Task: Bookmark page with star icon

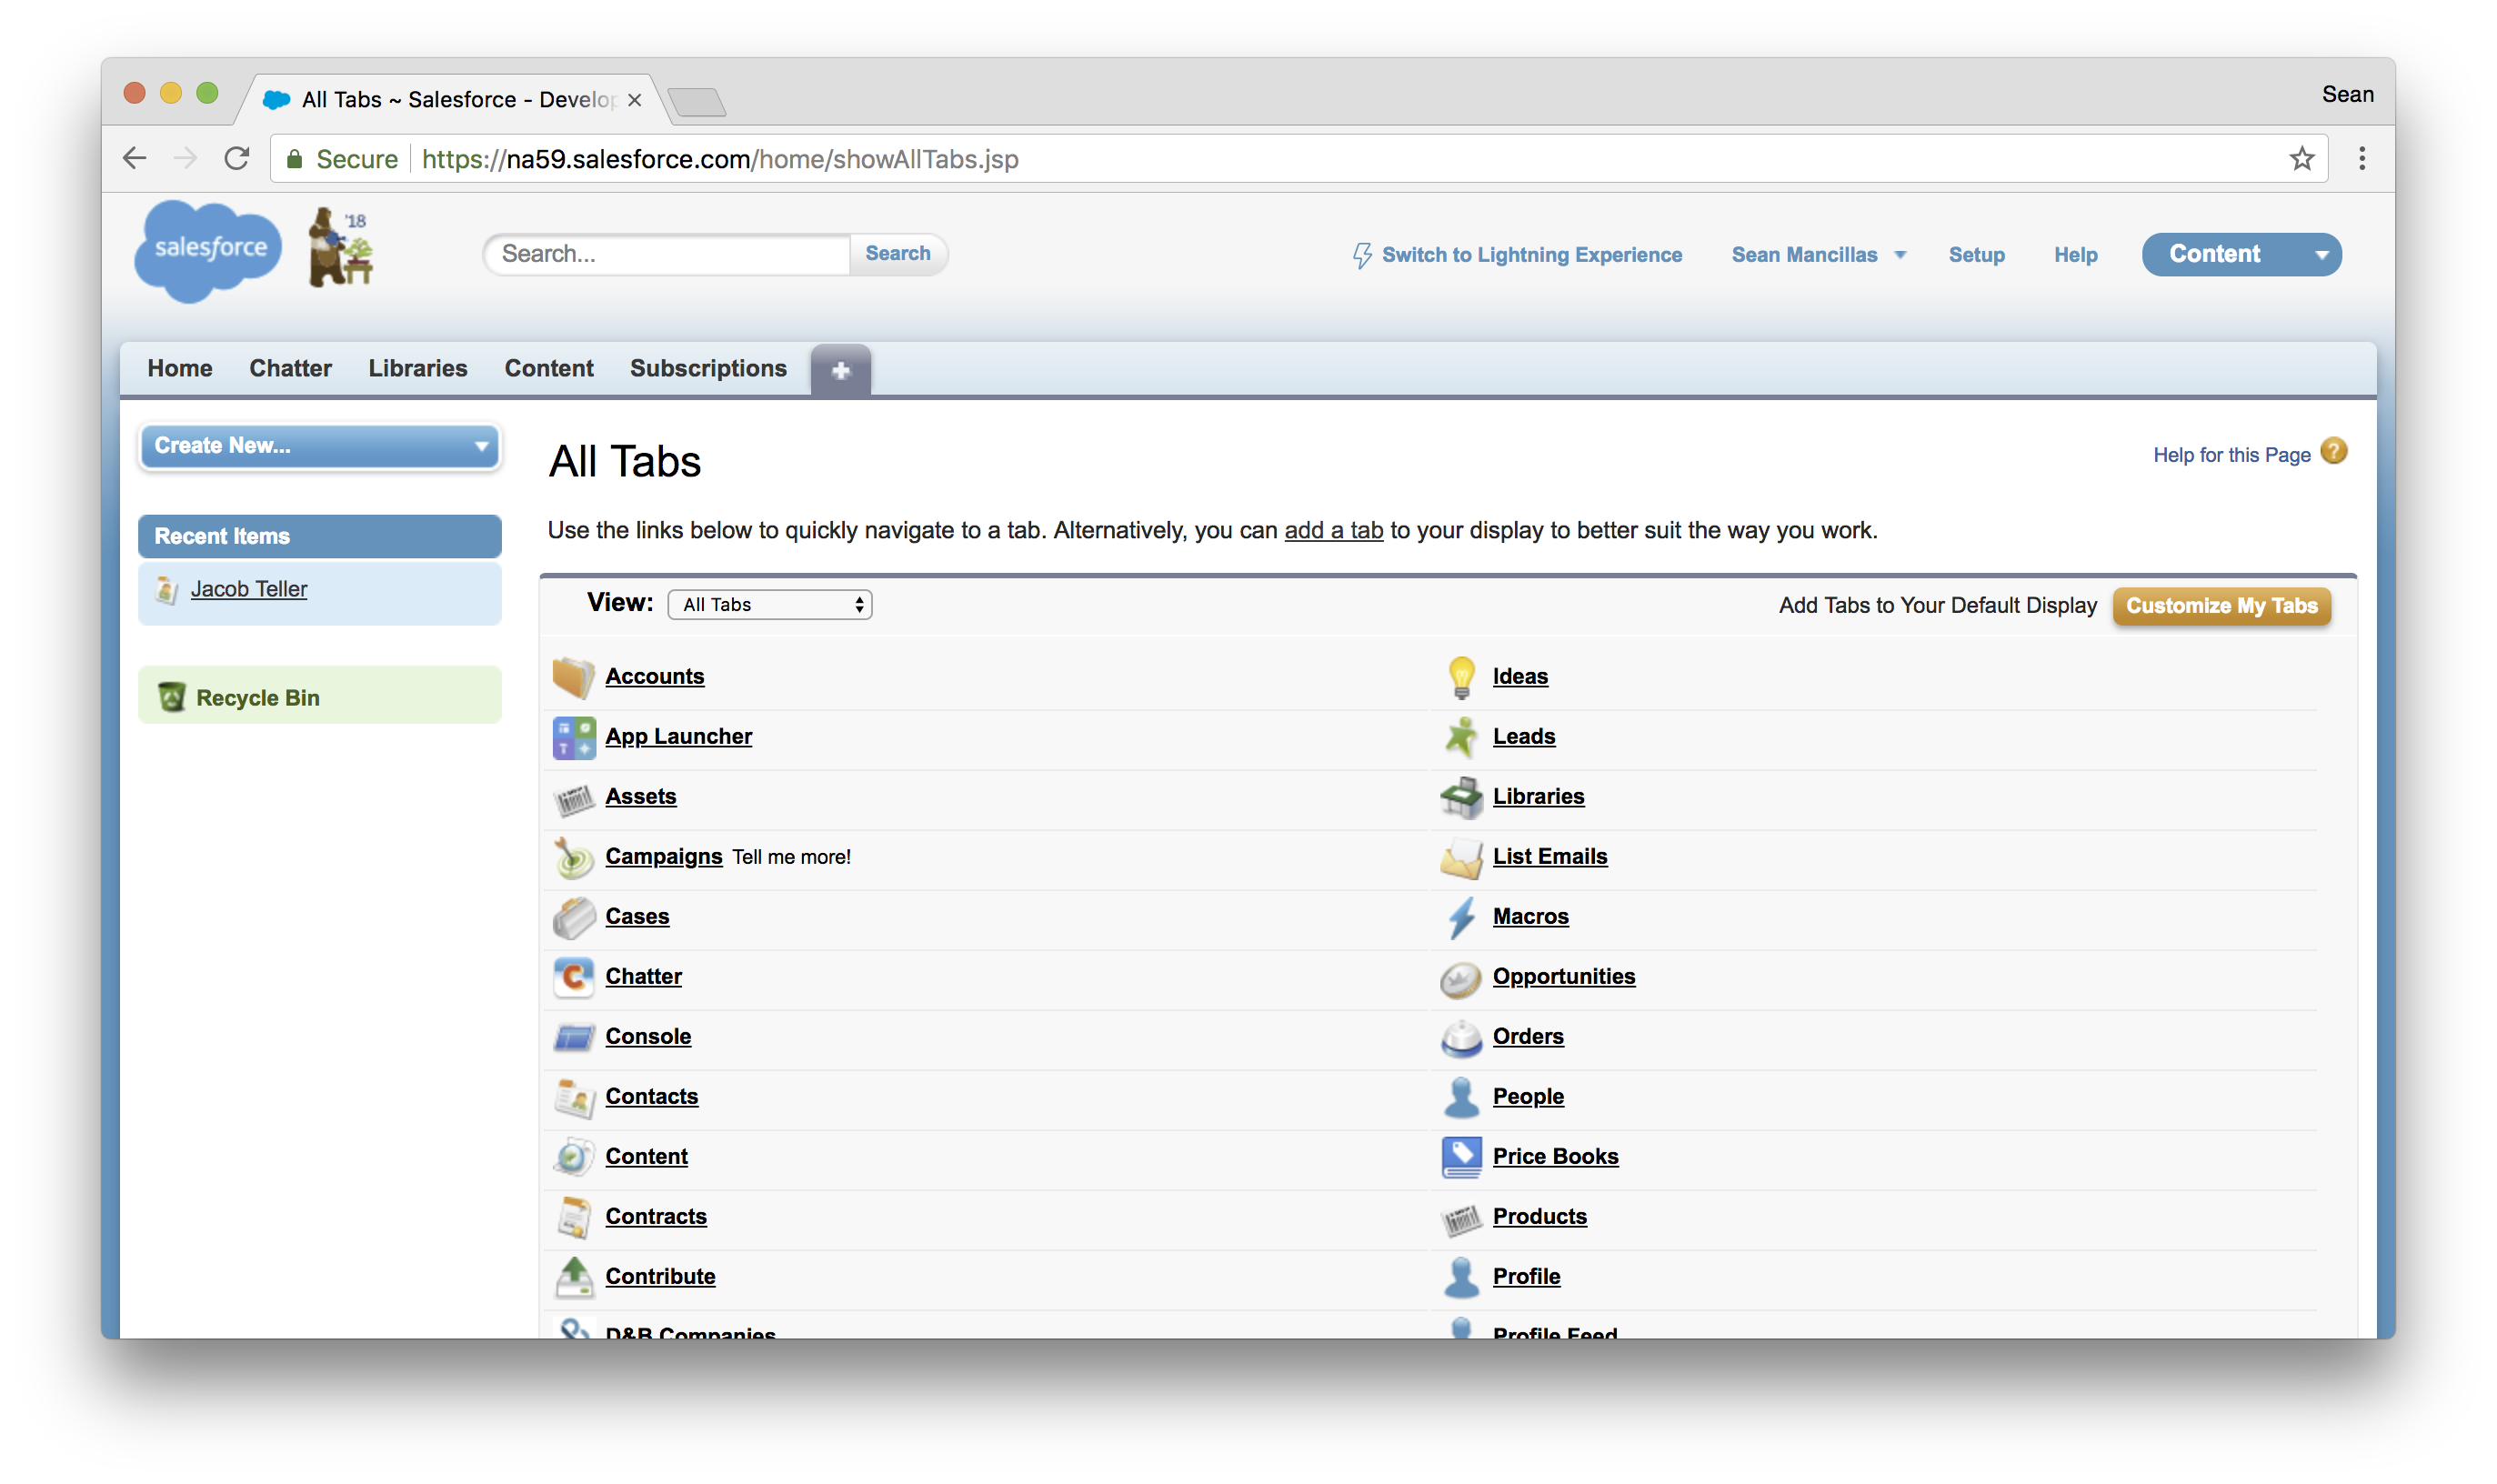Action: (x=2301, y=159)
